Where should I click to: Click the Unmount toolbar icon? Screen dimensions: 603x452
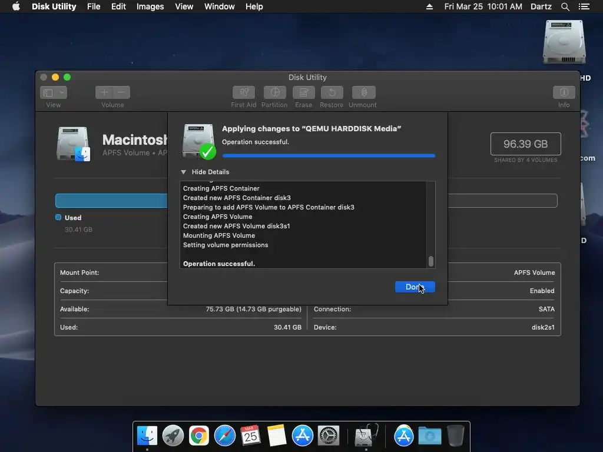click(x=363, y=92)
